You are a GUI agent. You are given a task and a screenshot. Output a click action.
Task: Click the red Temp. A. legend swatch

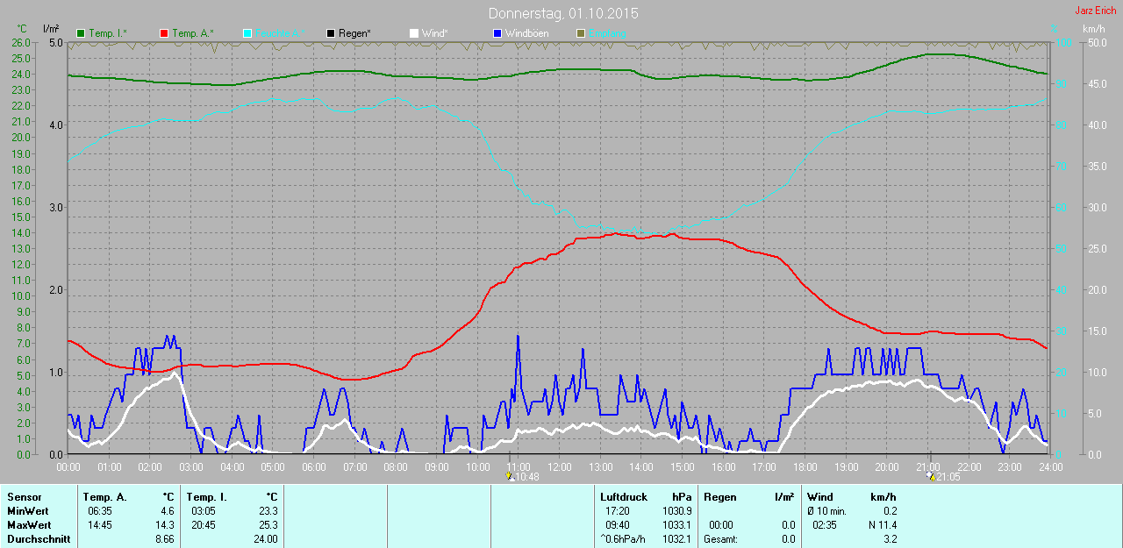164,33
